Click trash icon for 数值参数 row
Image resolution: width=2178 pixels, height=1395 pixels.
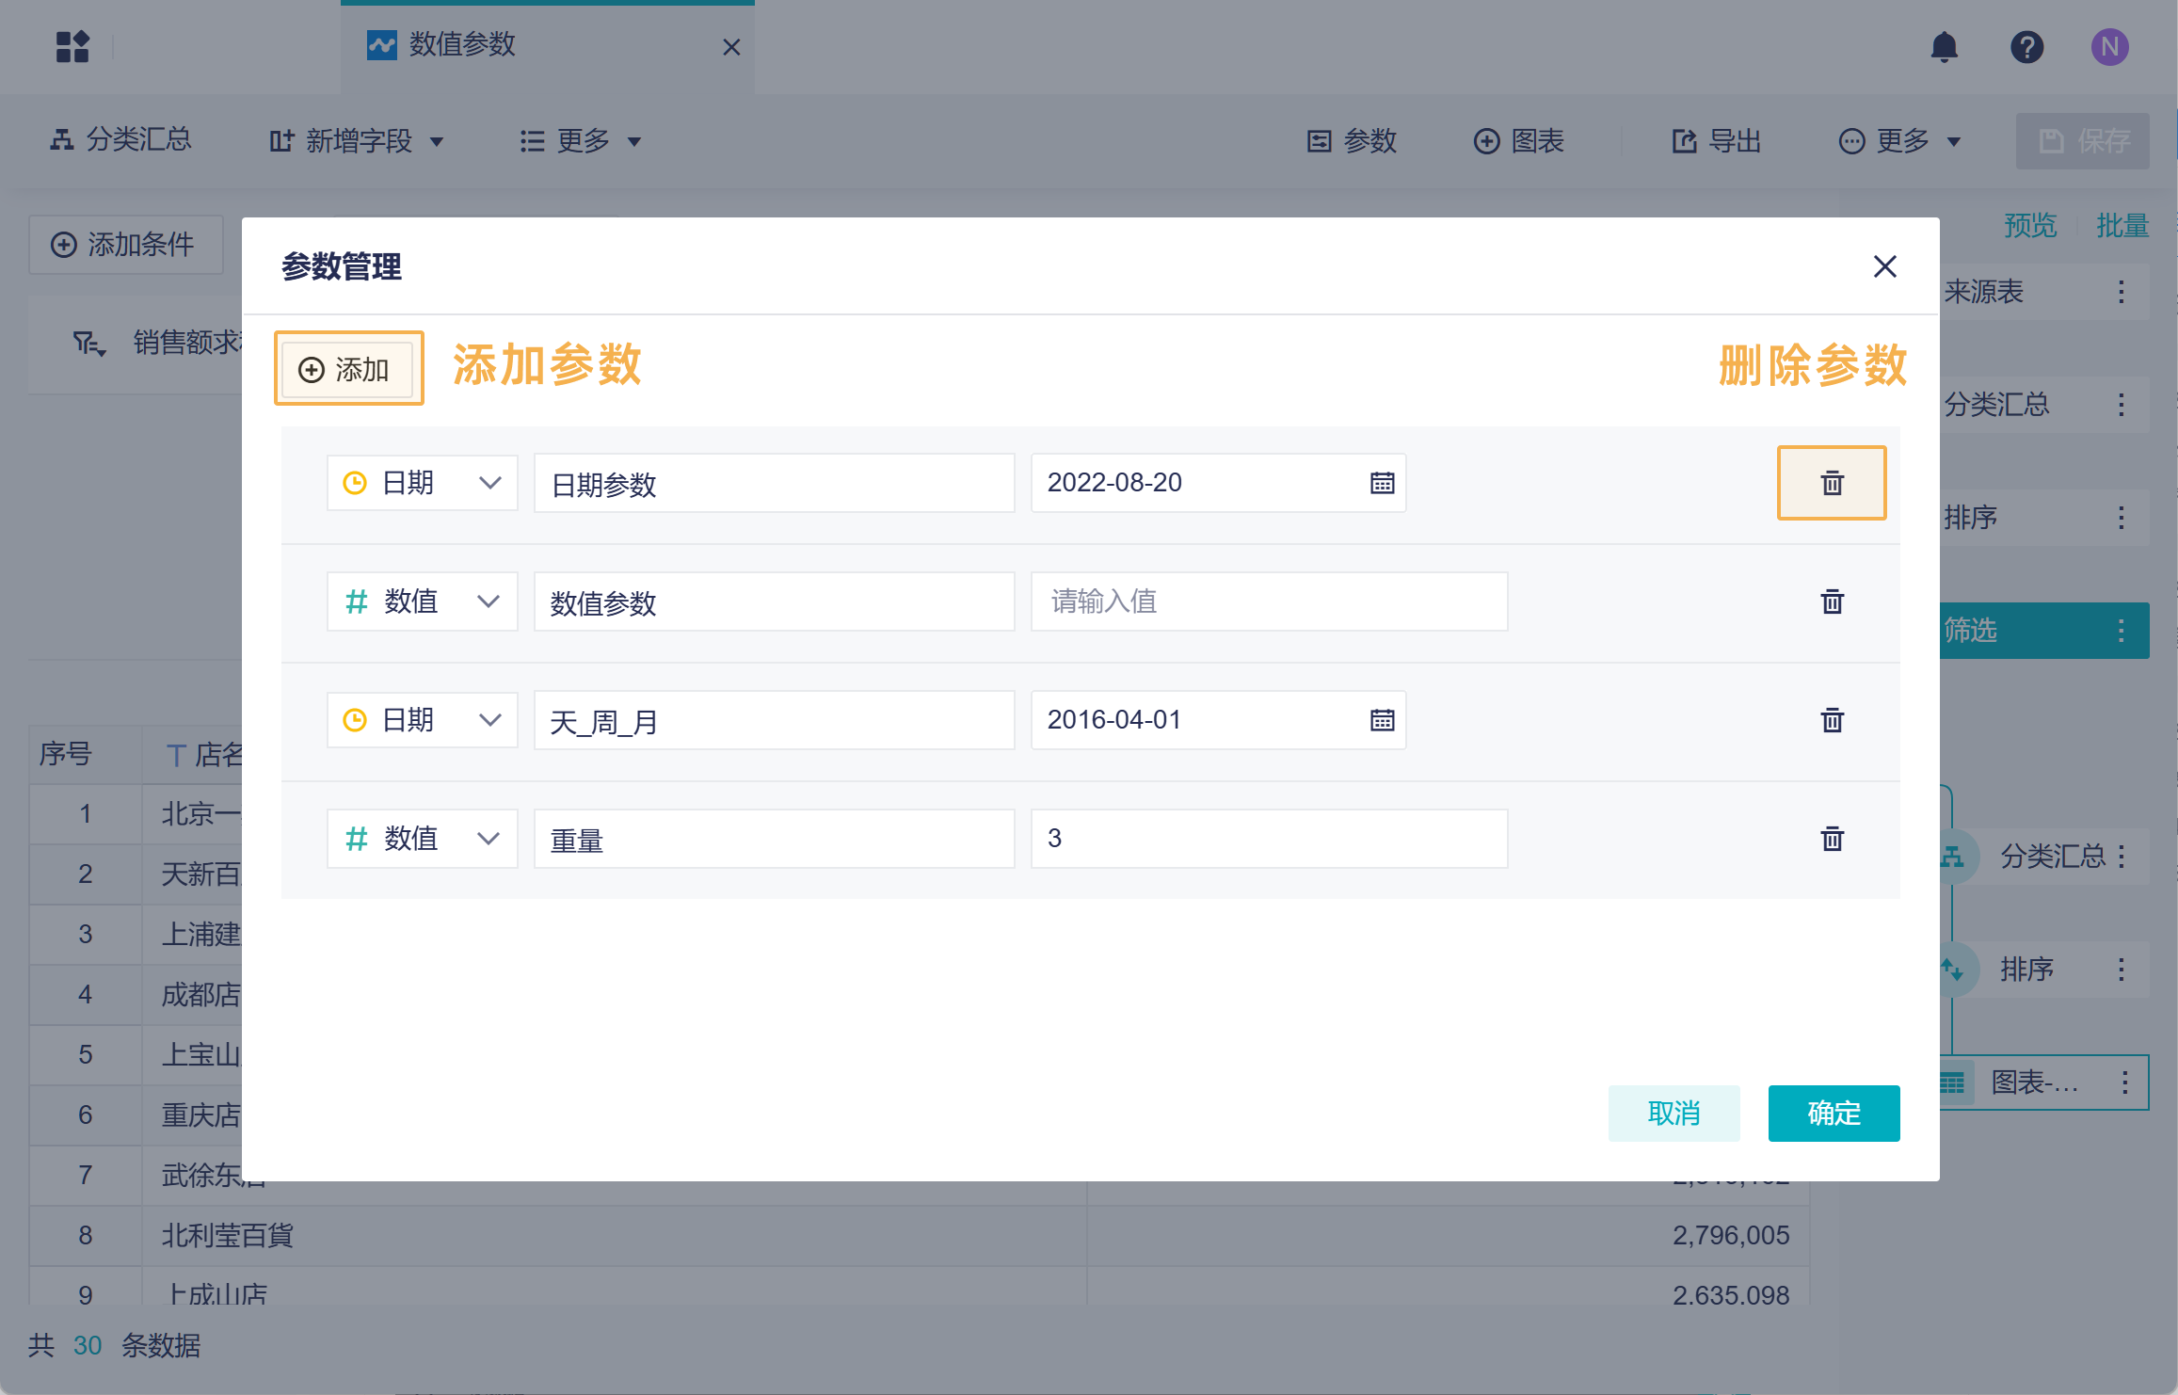(x=1831, y=601)
